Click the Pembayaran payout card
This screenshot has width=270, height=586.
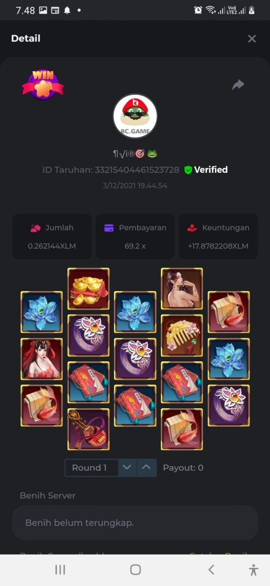(x=135, y=236)
